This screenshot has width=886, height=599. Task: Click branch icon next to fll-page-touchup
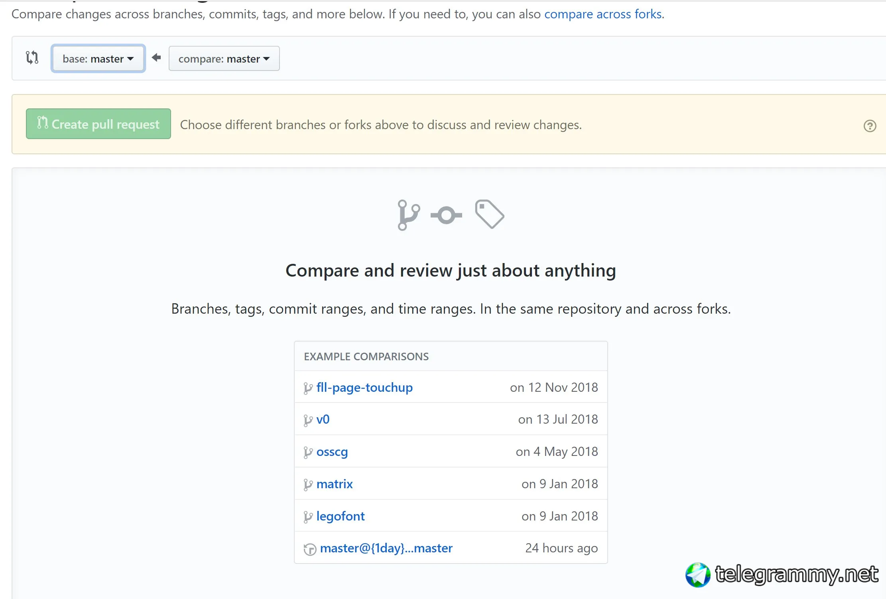308,388
